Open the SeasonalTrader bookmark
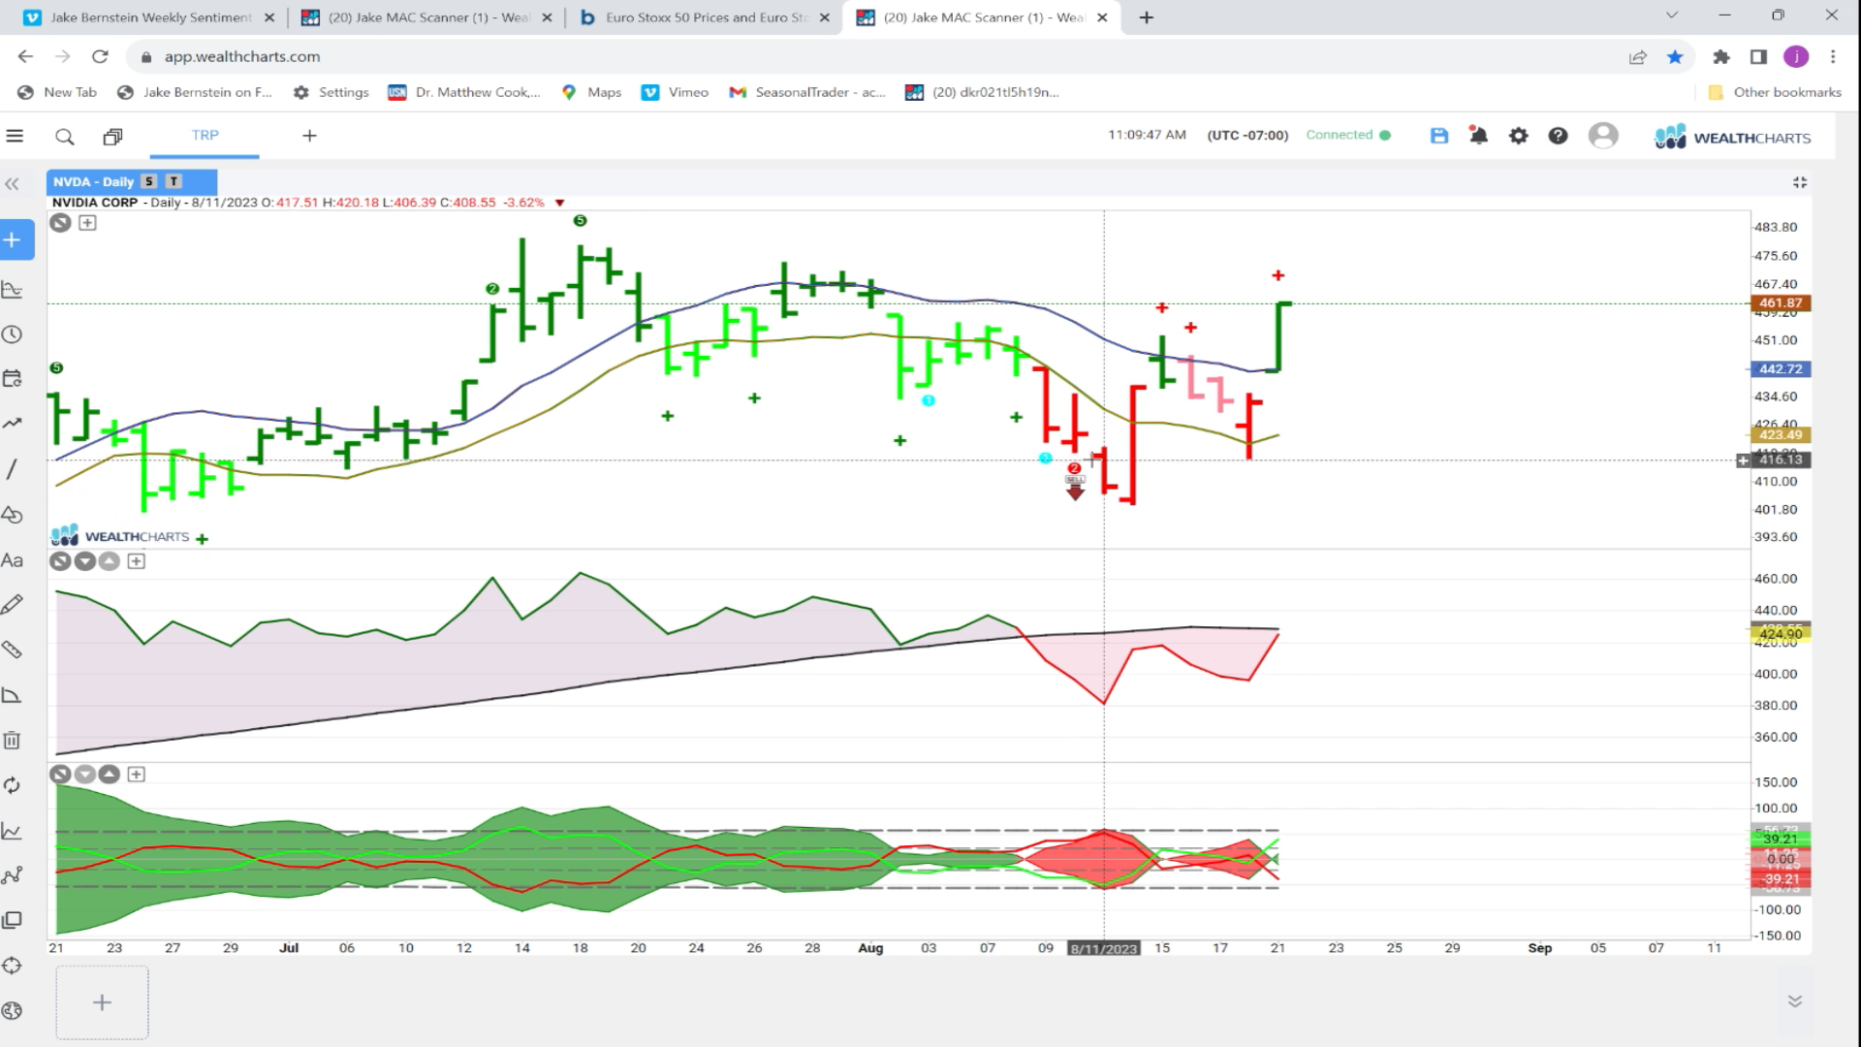The image size is (1861, 1047). tap(807, 92)
